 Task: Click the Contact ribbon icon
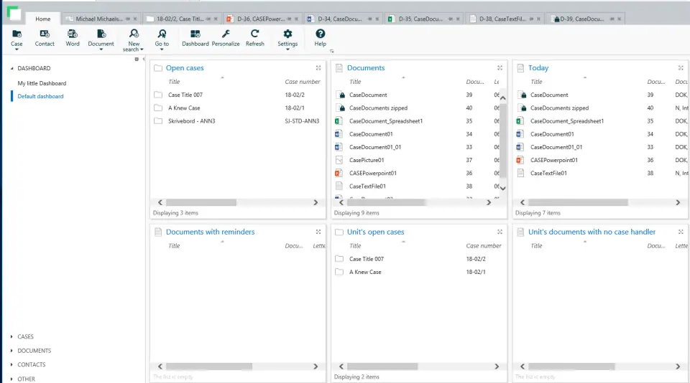click(x=45, y=34)
